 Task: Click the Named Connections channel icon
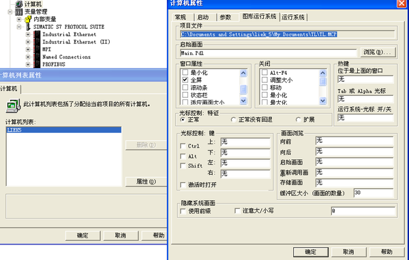(x=37, y=56)
